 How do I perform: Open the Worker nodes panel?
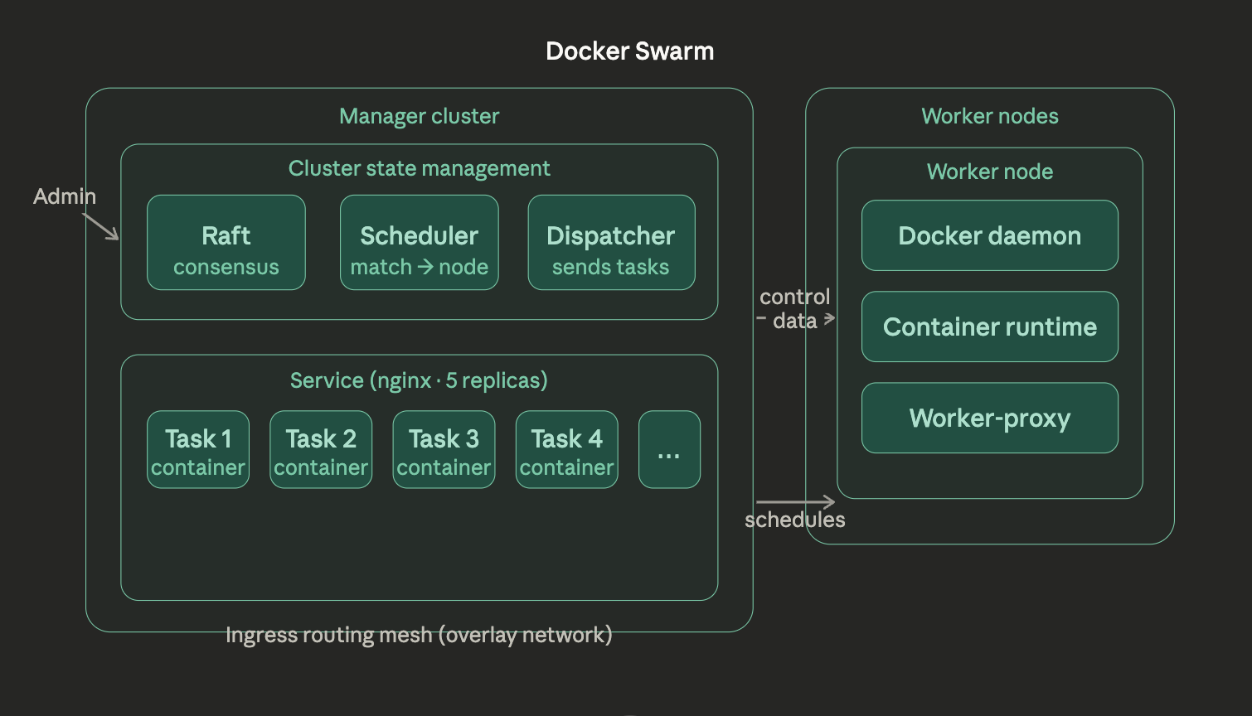coord(991,116)
